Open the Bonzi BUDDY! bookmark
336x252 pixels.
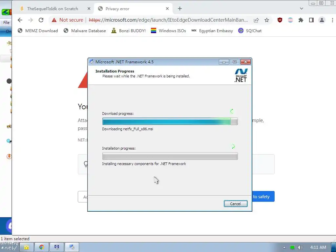click(x=128, y=31)
